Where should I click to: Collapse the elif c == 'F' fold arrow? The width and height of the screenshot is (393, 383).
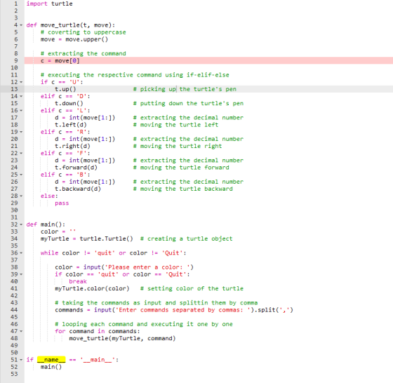pyautogui.click(x=21, y=153)
